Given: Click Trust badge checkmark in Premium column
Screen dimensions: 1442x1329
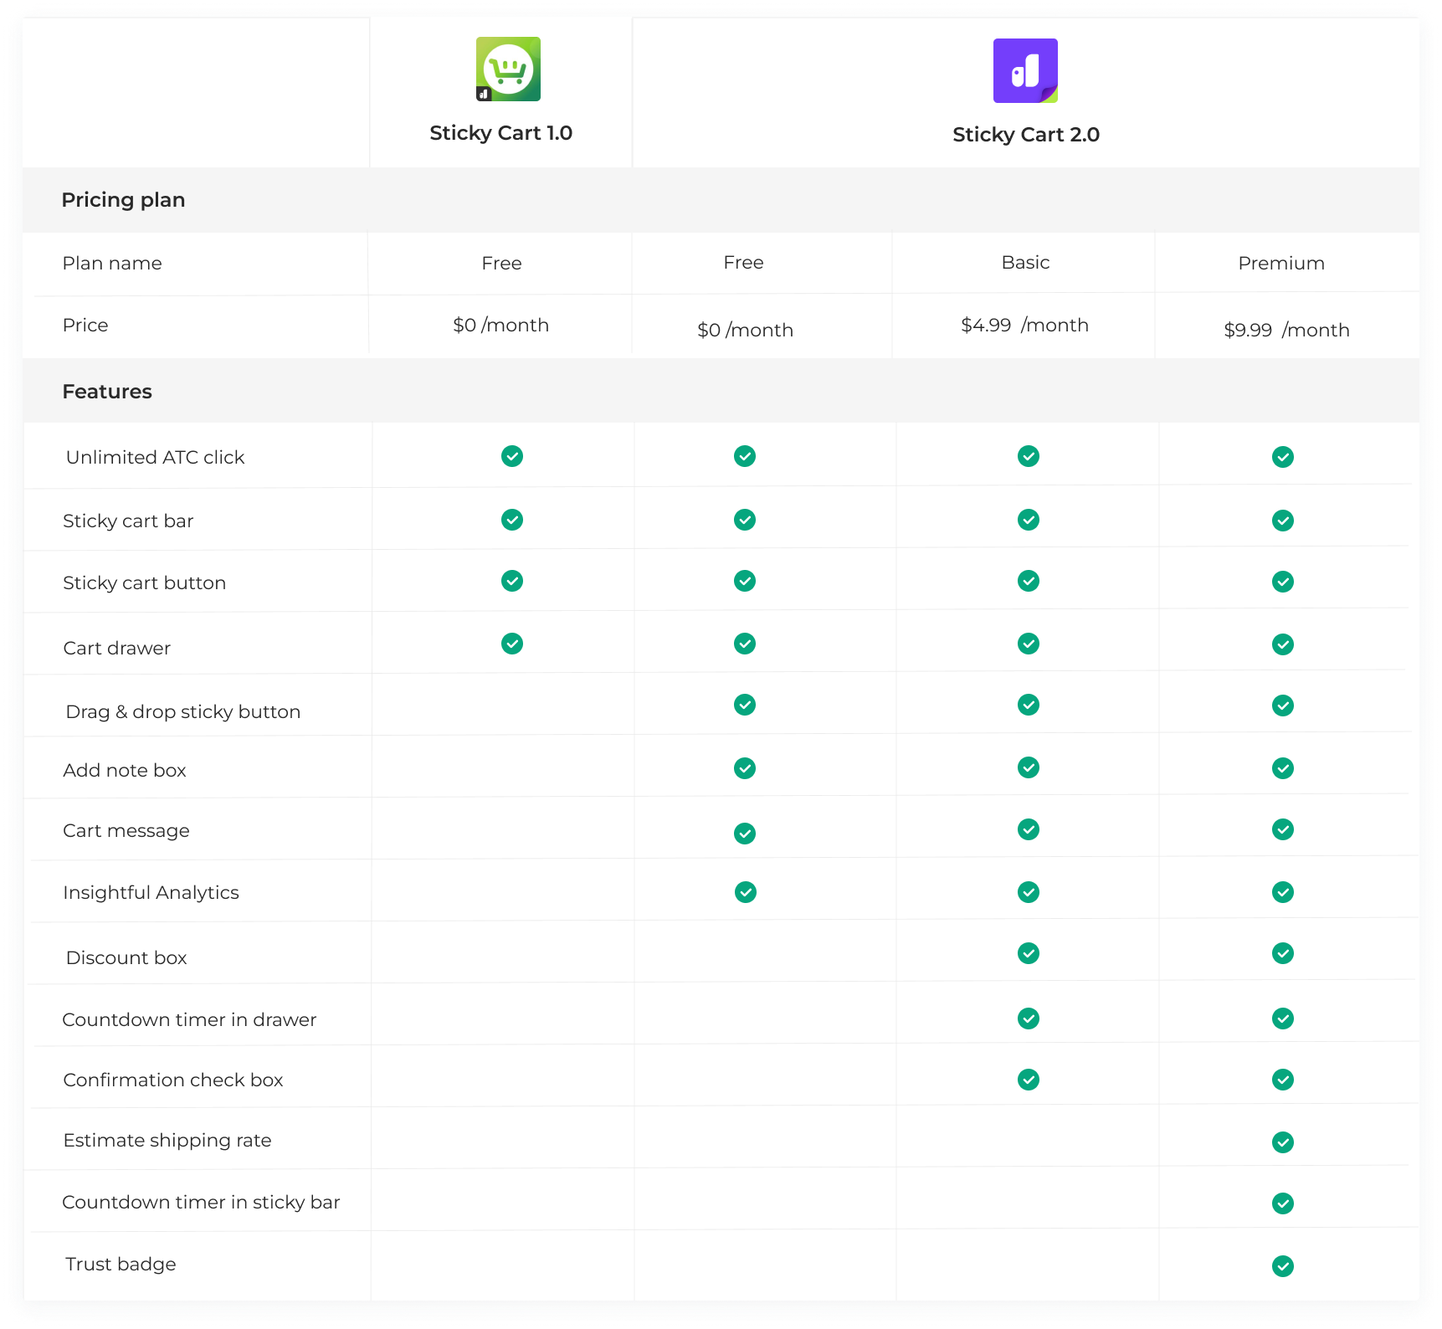Looking at the screenshot, I should [x=1283, y=1266].
